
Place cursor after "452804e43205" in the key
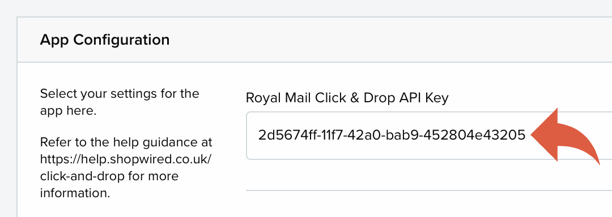click(526, 135)
